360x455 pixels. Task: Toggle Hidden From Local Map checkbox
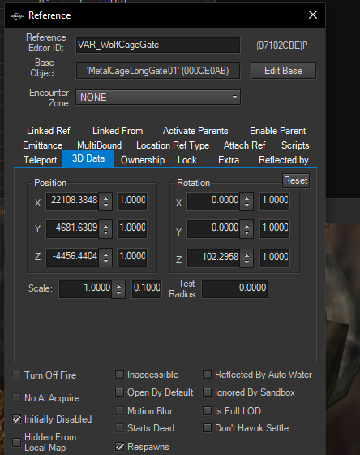coord(17,443)
